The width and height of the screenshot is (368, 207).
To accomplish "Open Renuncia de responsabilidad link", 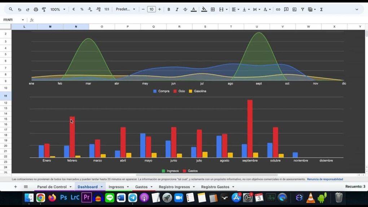I will coord(325,179).
